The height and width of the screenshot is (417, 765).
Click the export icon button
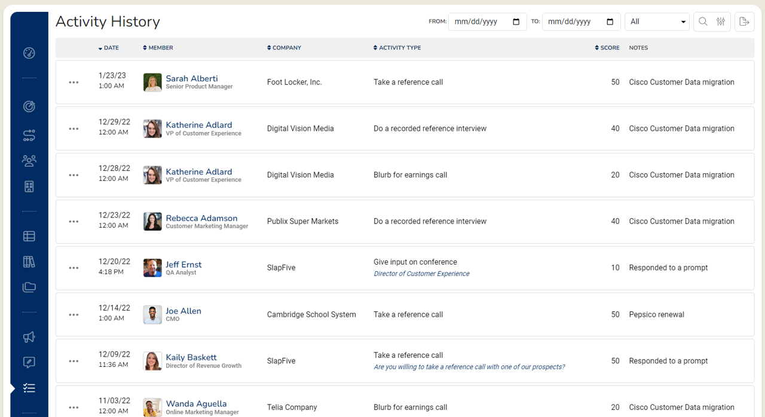point(744,22)
